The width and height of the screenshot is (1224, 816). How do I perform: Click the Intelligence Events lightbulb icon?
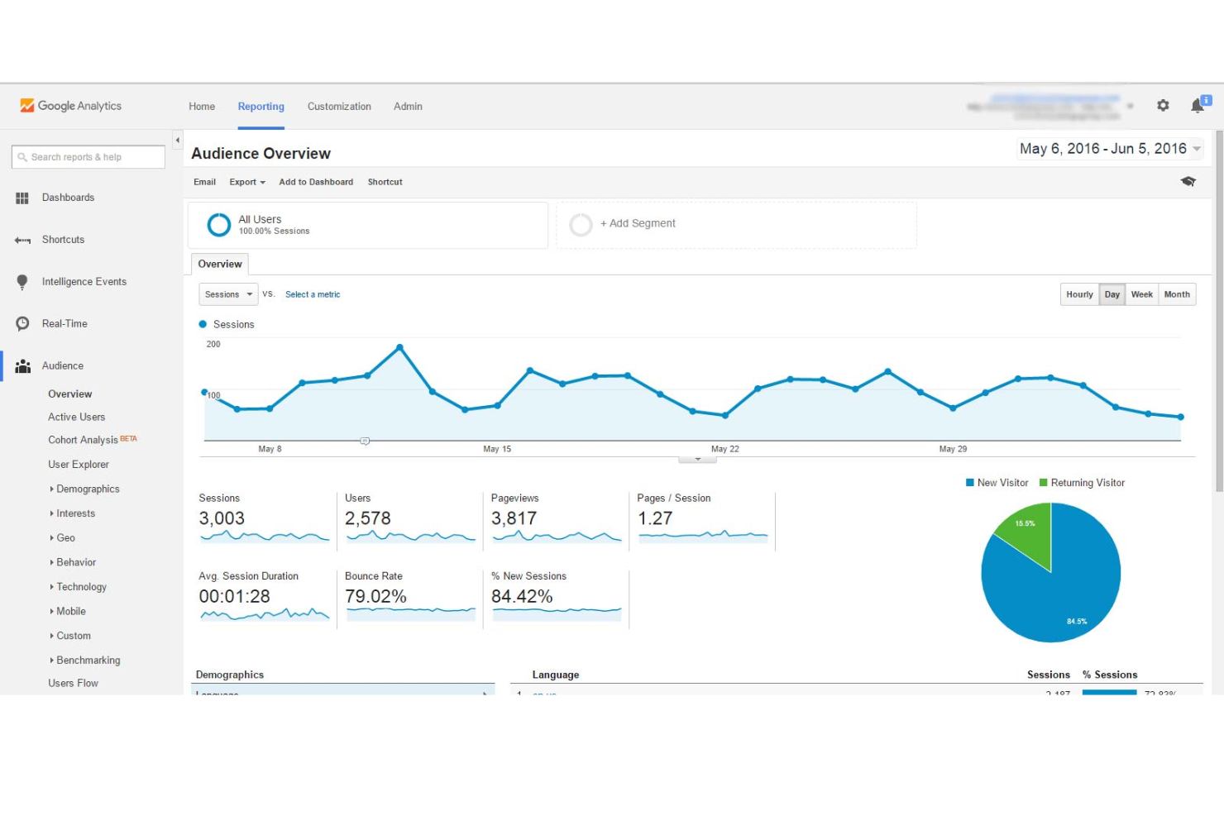click(x=22, y=282)
